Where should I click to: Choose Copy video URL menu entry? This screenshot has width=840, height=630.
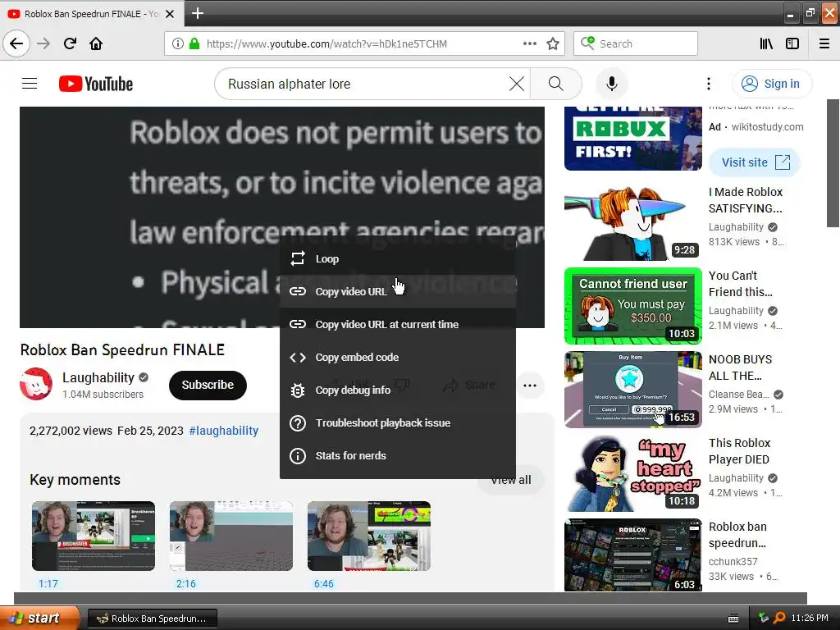(398, 291)
